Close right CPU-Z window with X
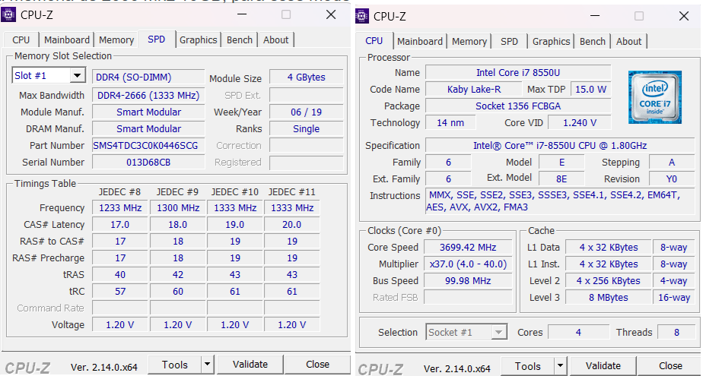 point(684,16)
